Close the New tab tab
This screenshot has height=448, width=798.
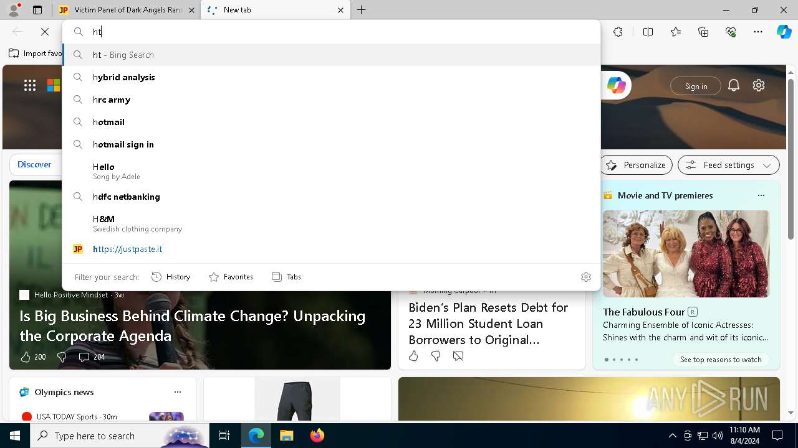pos(340,10)
